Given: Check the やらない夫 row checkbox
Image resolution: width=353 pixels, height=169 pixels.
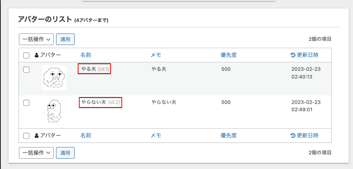Looking at the screenshot, I should [26, 103].
